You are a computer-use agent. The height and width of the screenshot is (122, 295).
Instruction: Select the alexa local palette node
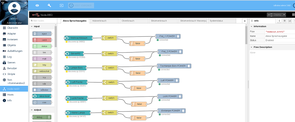click(x=42, y=96)
